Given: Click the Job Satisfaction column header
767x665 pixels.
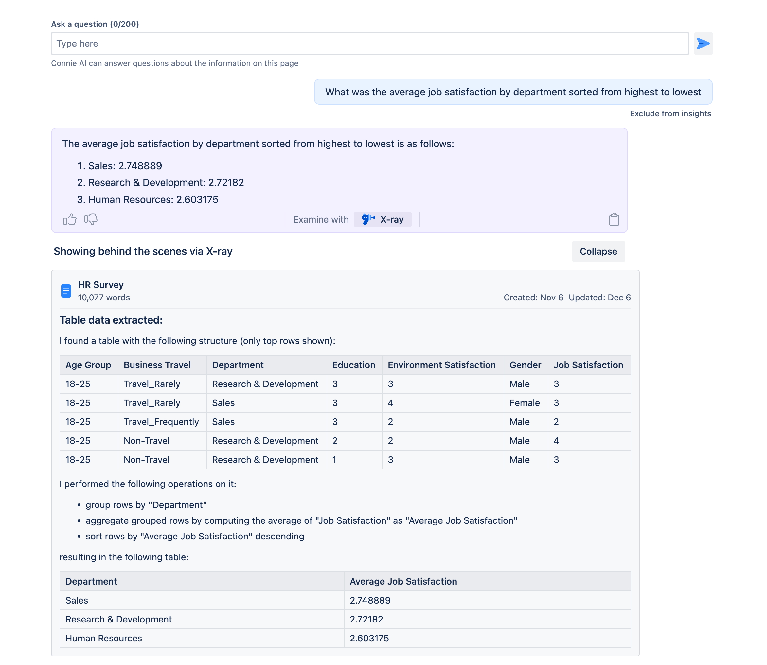Looking at the screenshot, I should 588,365.
